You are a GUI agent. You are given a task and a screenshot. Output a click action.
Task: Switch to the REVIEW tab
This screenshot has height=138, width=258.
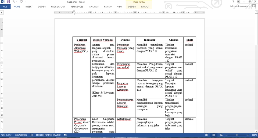[x=108, y=6]
